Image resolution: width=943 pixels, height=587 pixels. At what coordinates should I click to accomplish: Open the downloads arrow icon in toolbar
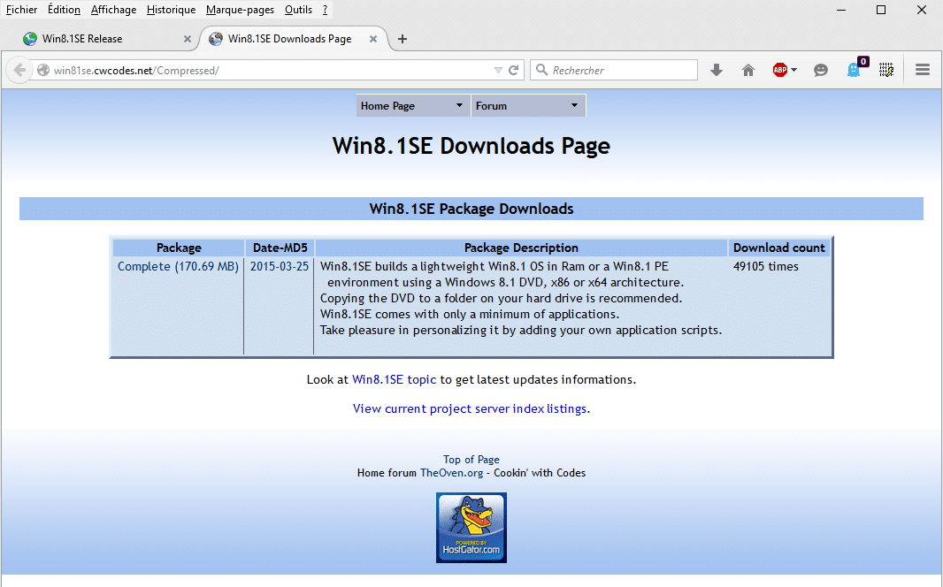click(717, 71)
